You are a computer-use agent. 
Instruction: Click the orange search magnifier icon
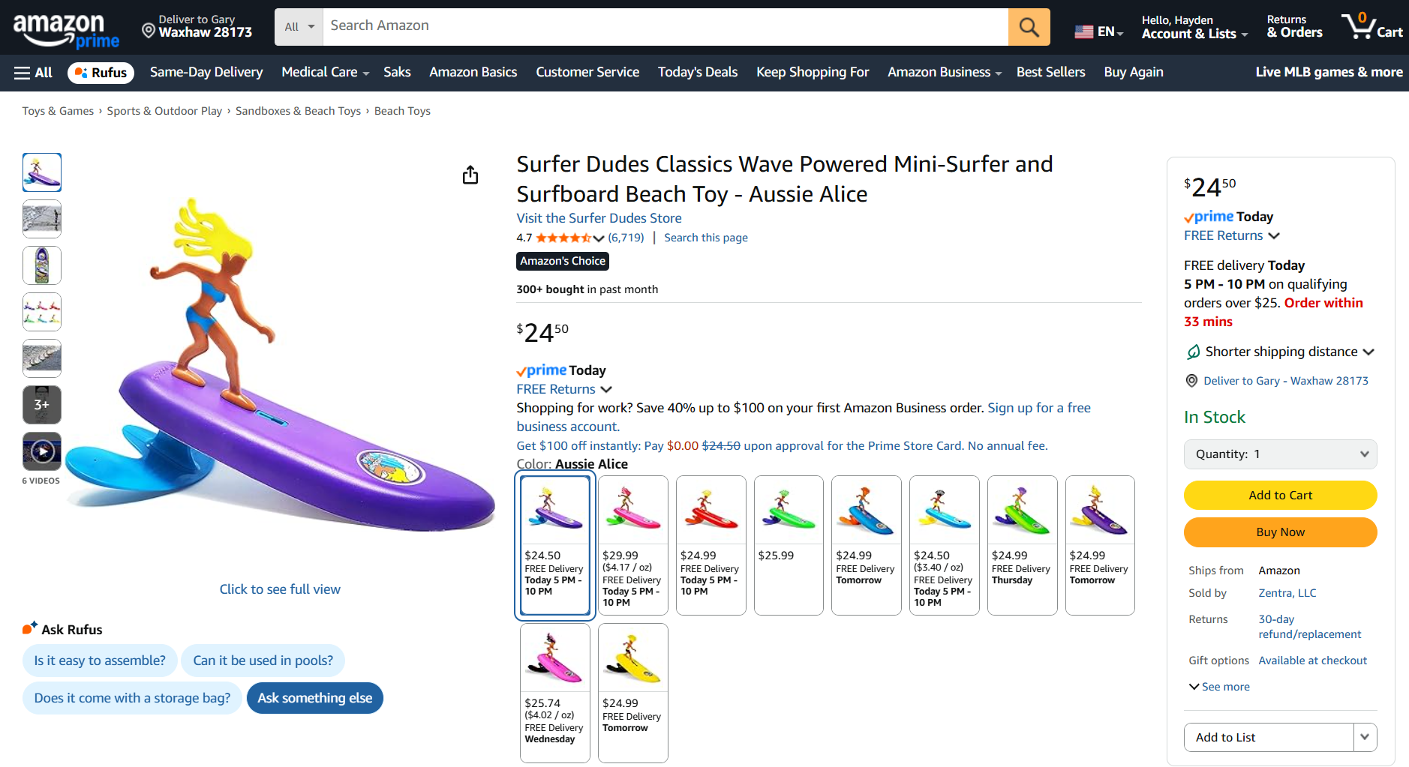[1029, 28]
